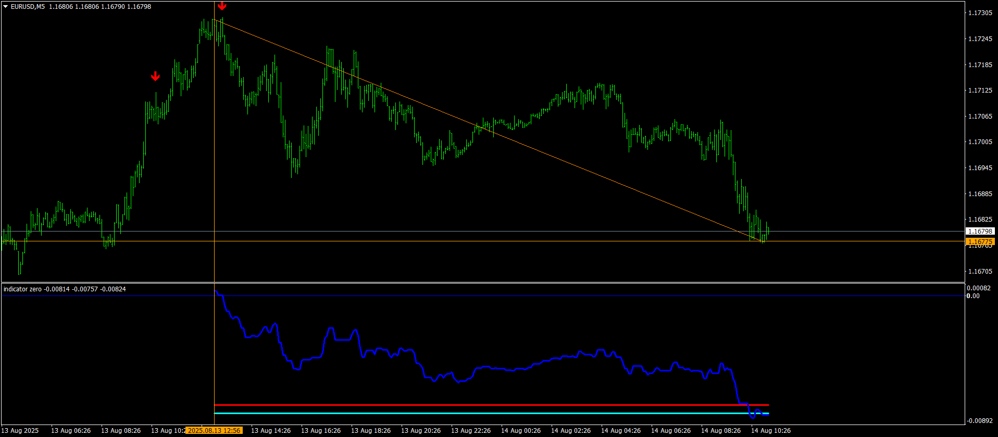Click the 14 Aug 10:26 time axis label

point(771,431)
